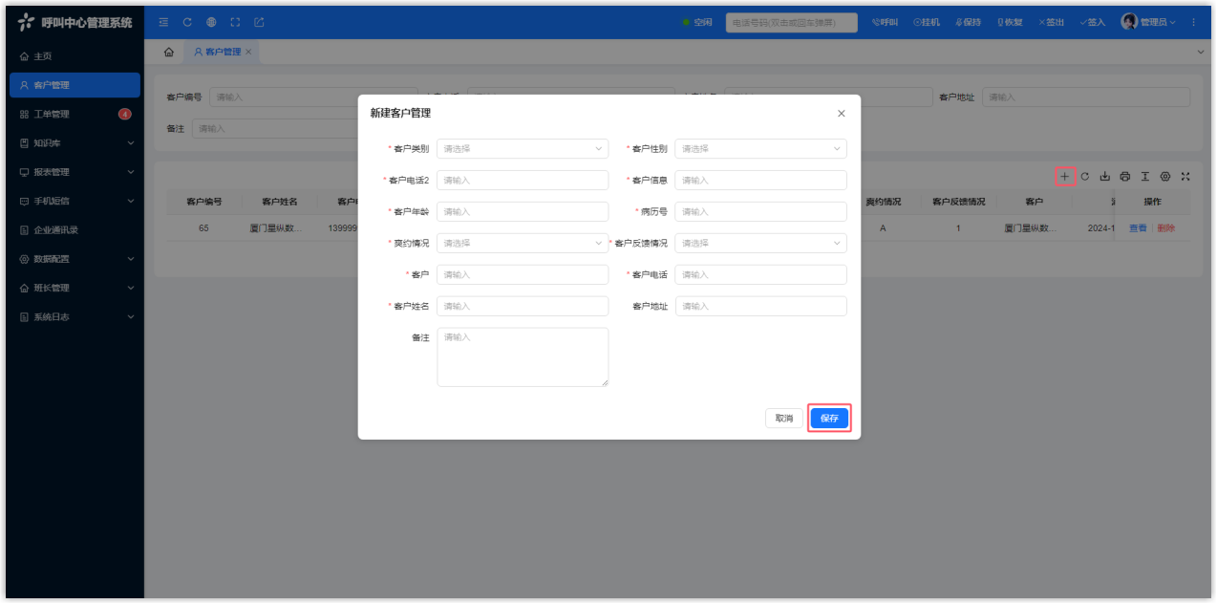Click the 取消 button
This screenshot has width=1217, height=604.
click(783, 419)
